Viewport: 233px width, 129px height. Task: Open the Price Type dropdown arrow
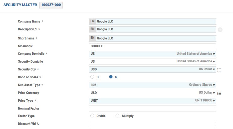pyautogui.click(x=214, y=101)
